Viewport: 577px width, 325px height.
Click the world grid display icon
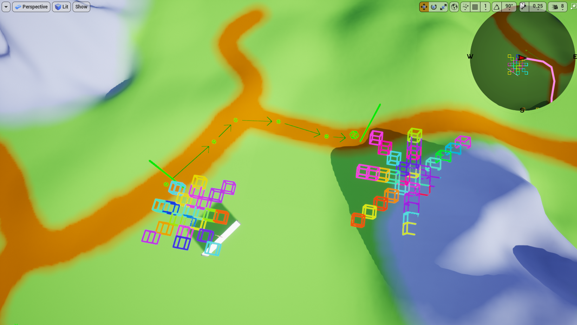coord(474,7)
